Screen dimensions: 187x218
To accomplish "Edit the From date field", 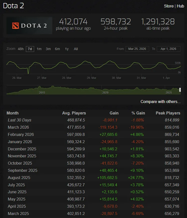I will click(x=137, y=49).
